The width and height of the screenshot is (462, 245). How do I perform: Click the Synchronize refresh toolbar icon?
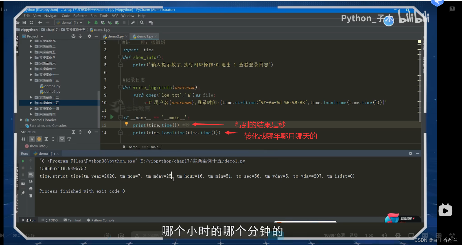tap(31, 23)
